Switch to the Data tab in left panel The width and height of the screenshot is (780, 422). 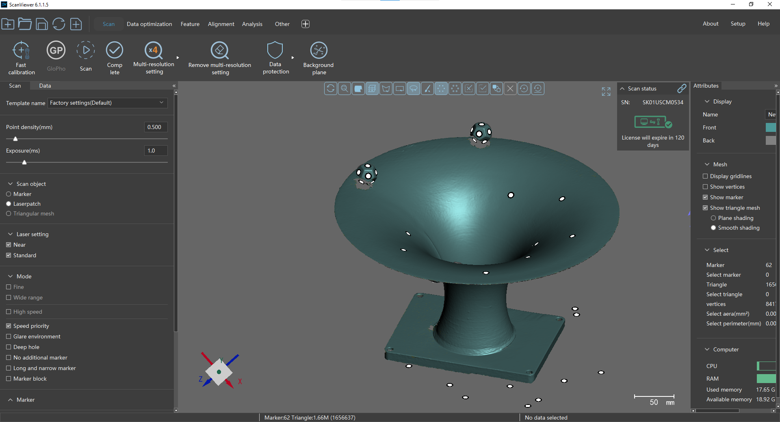click(45, 86)
